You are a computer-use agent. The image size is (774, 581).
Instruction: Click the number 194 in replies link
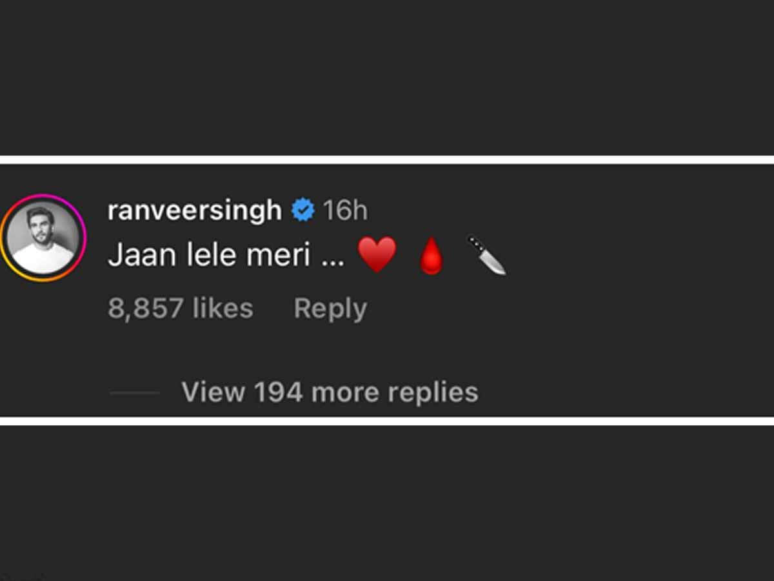[x=278, y=392]
